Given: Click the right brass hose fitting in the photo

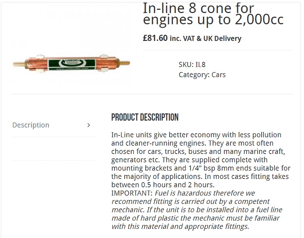Looking at the screenshot, I should coord(125,63).
